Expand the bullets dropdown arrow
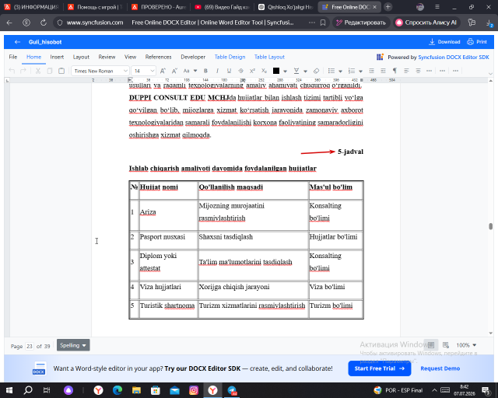Screen dimensions: 498x398 (x=340, y=71)
